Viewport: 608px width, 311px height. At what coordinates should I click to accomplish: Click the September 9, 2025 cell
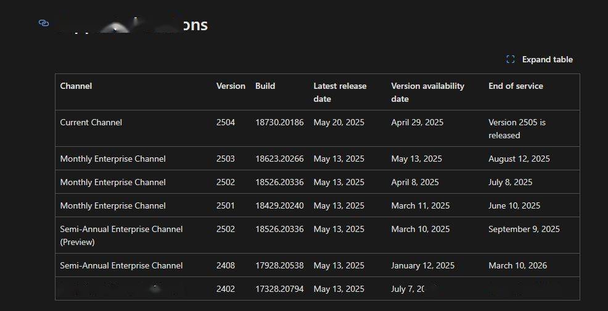(x=524, y=229)
